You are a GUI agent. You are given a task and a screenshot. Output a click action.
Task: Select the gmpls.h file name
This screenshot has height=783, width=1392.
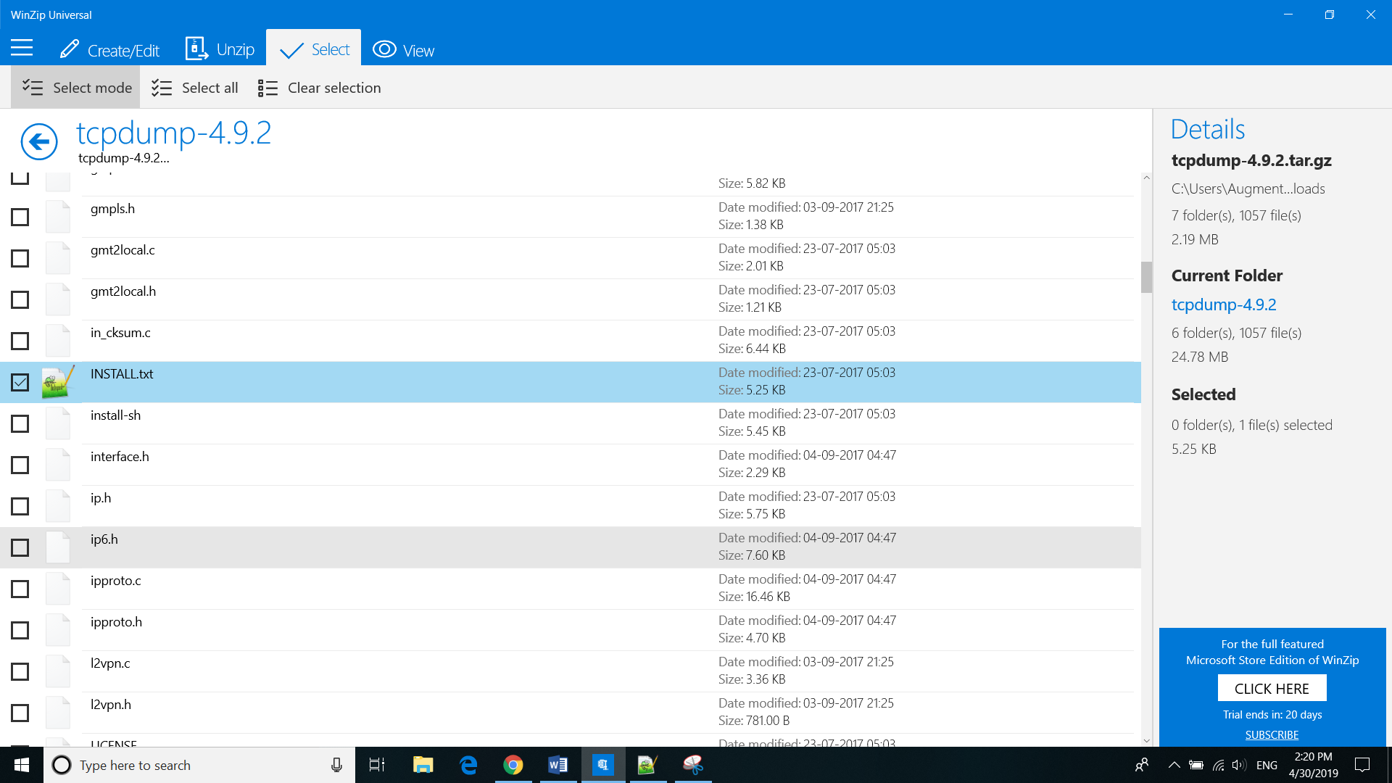[x=112, y=209]
